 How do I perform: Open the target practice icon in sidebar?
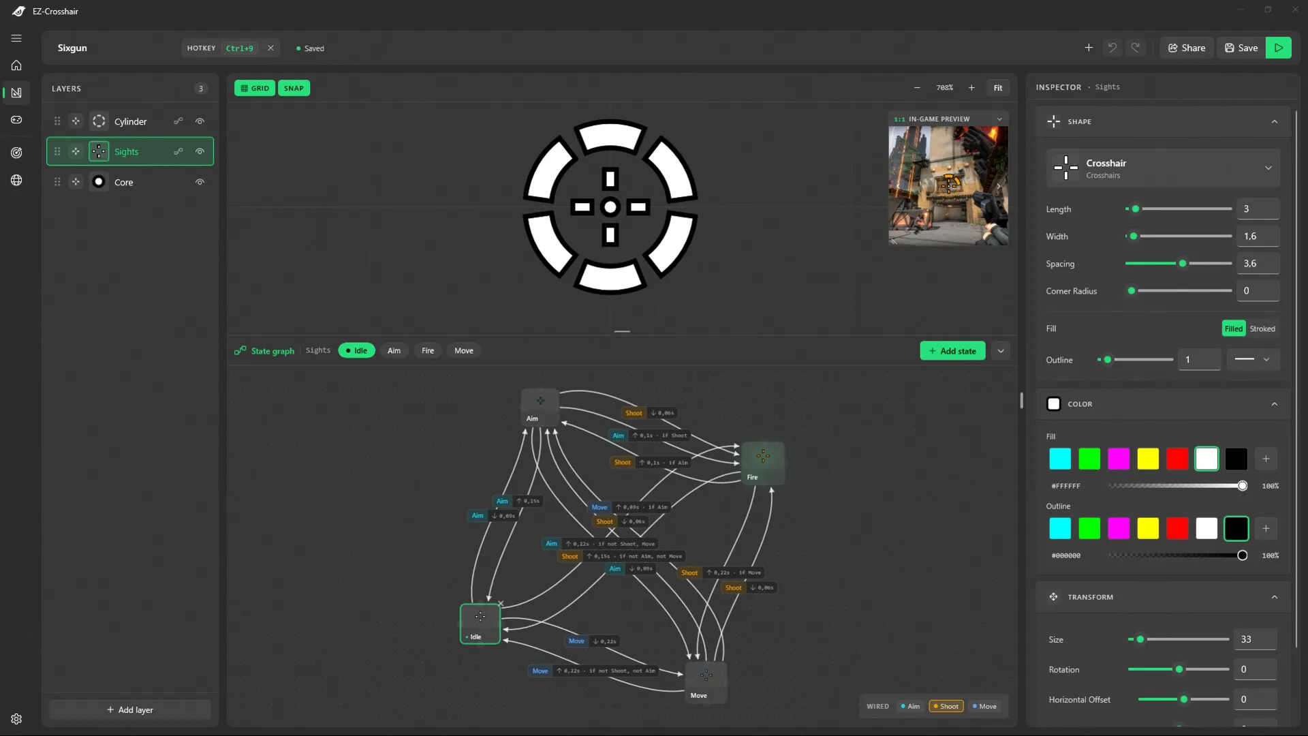16,153
